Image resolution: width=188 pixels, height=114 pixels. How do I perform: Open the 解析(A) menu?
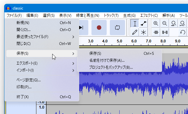pos(169,16)
